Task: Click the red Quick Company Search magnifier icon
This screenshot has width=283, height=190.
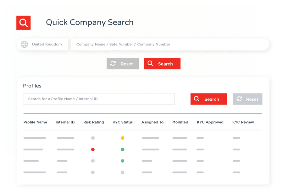Action: [23, 23]
